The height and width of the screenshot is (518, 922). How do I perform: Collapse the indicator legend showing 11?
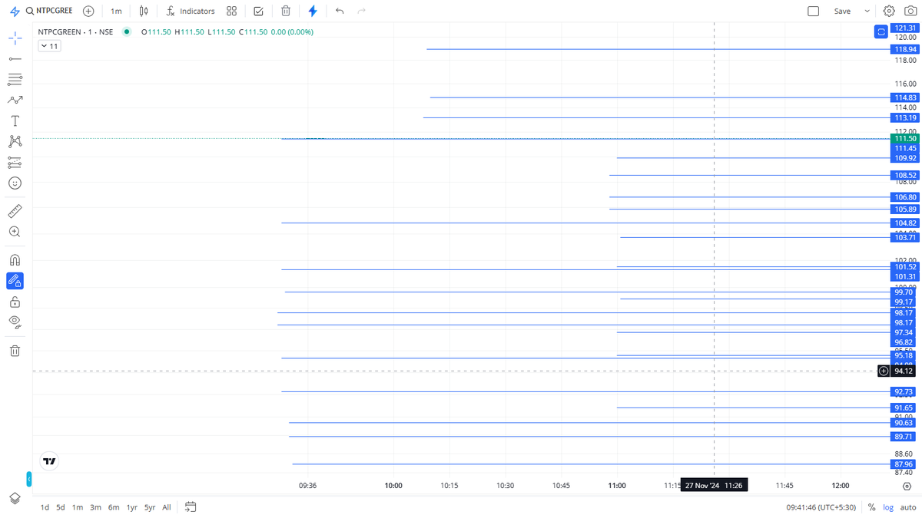point(49,46)
